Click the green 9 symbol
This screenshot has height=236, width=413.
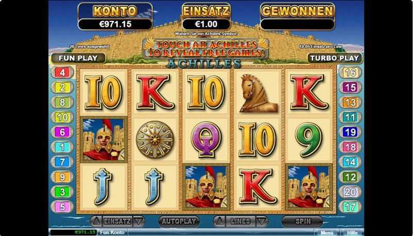(x=309, y=140)
